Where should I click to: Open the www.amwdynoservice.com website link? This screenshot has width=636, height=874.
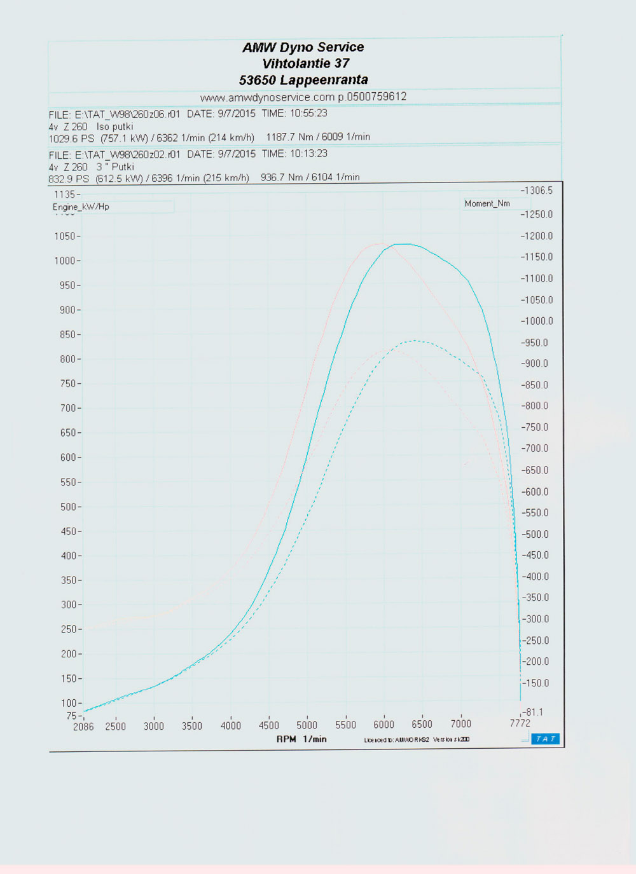[x=267, y=97]
